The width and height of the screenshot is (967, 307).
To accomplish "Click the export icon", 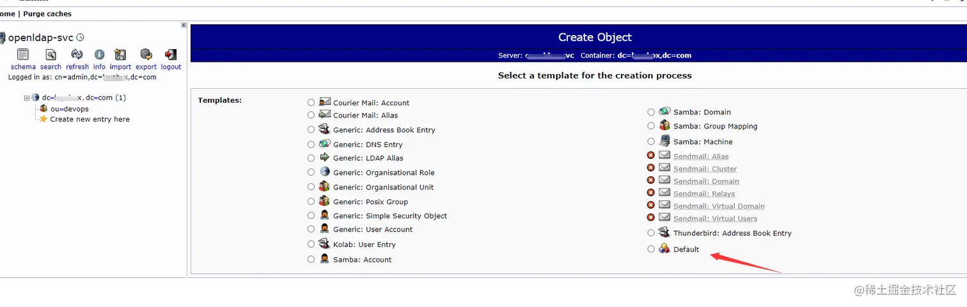I will pos(146,54).
